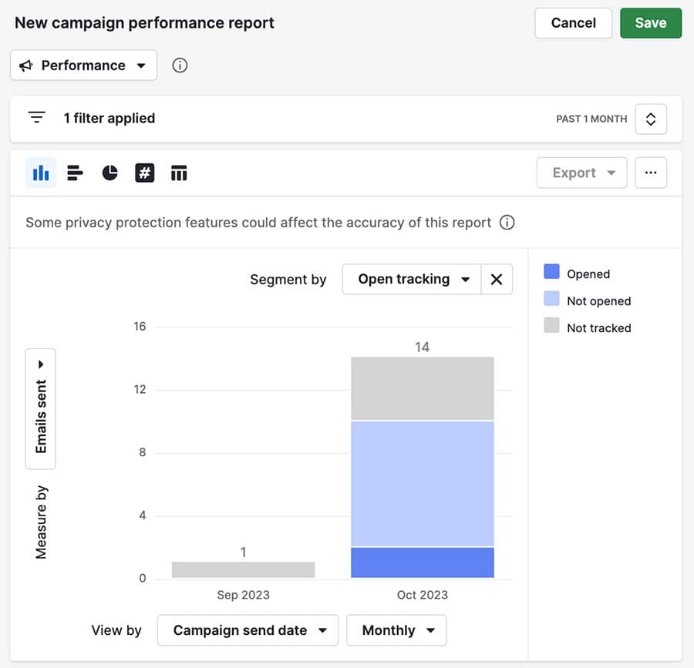Click the info icon beside Performance

click(x=180, y=65)
